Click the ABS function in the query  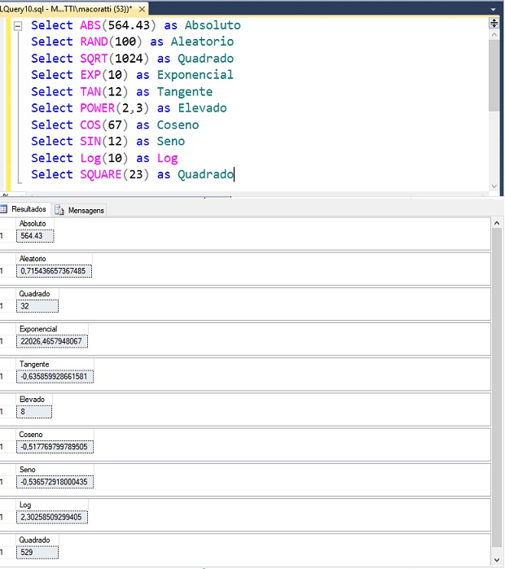coord(90,25)
